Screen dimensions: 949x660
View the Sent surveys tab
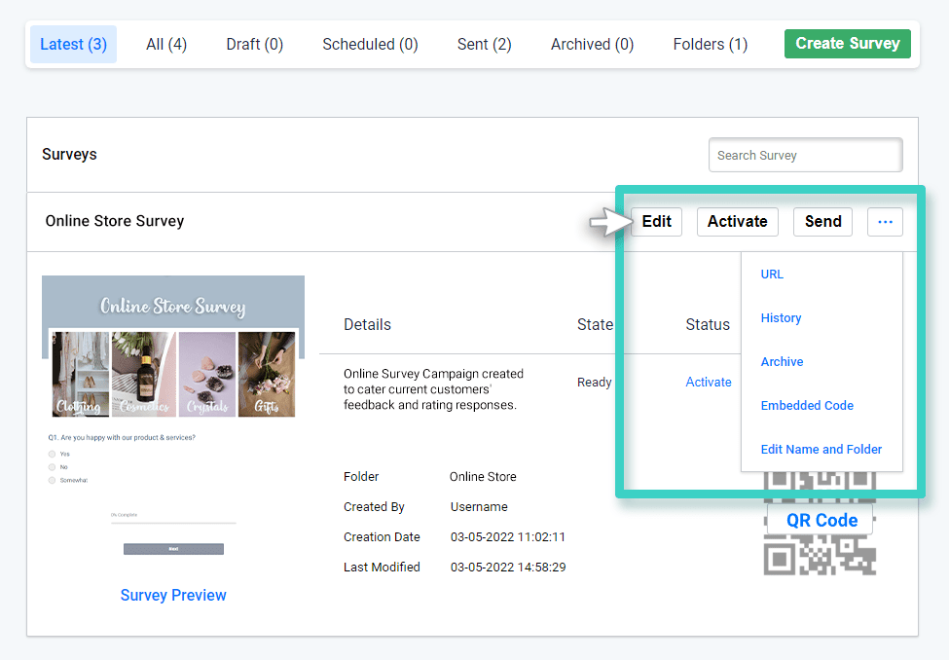tap(484, 44)
